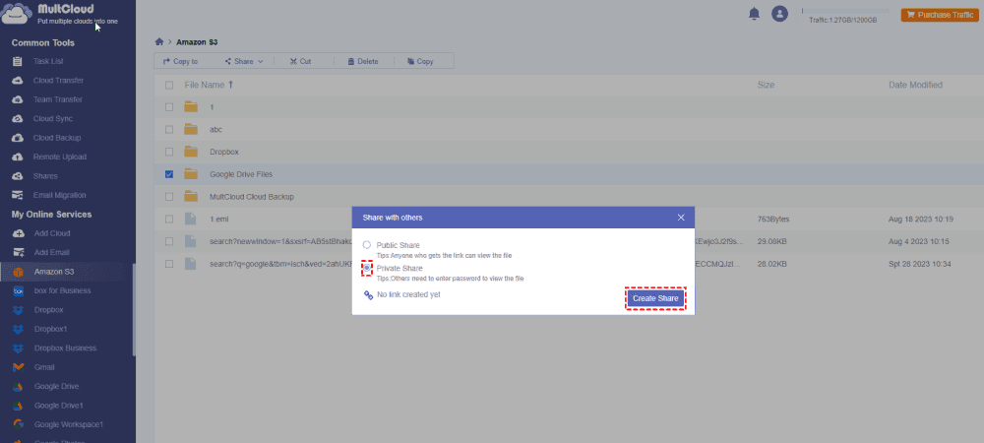This screenshot has width=984, height=443.
Task: Check the box for folder abc
Action: 169,129
